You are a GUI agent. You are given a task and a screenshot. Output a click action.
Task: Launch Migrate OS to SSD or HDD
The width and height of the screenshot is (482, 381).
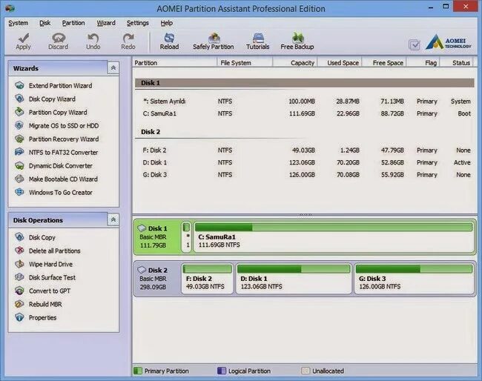coord(64,126)
